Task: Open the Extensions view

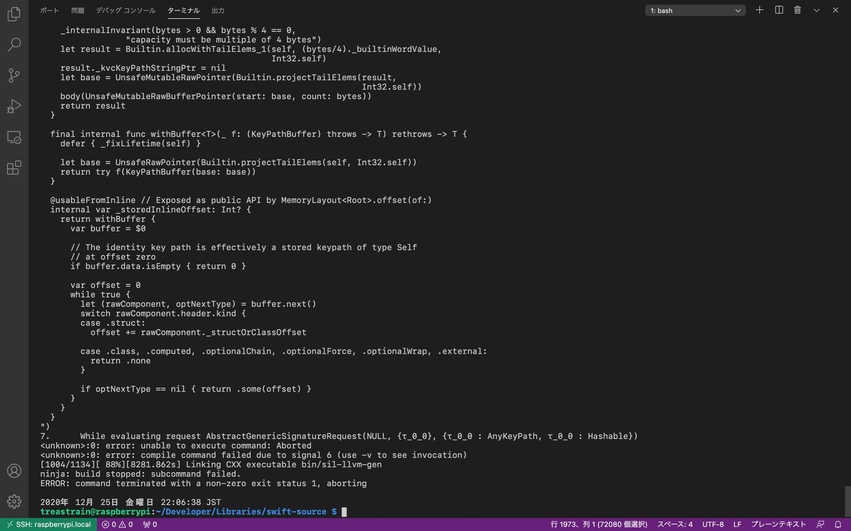Action: (x=14, y=168)
